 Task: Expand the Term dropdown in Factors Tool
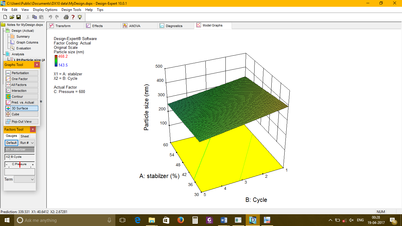click(24, 179)
